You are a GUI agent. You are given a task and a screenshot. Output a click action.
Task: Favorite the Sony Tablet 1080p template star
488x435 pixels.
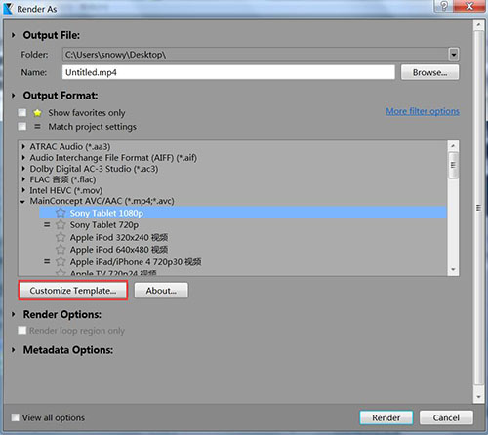[61, 213]
